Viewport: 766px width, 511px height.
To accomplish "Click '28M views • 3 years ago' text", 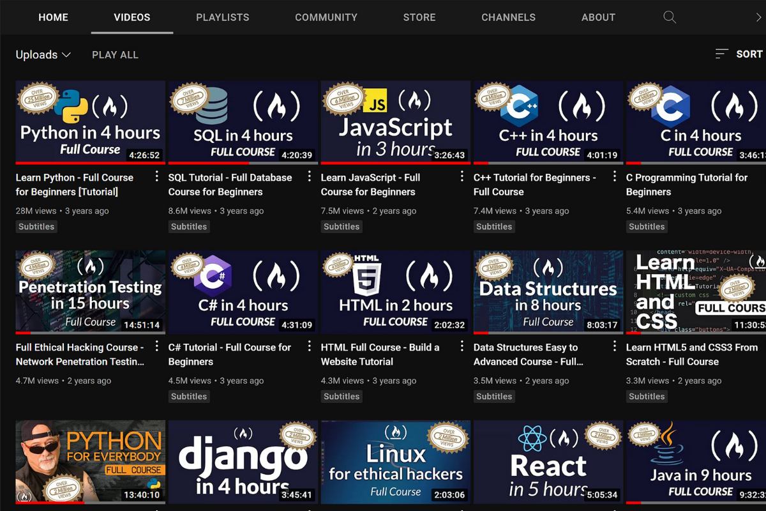I will (x=62, y=211).
